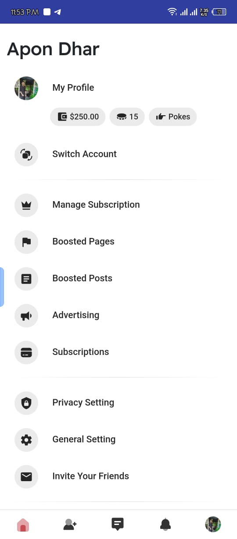
Task: Open the messages tab in bottom bar
Action: coord(118,524)
